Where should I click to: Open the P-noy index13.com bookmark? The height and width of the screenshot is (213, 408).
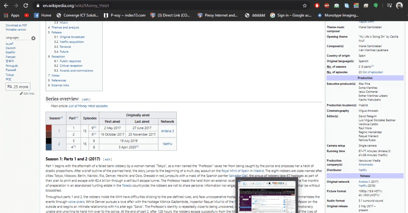point(125,15)
